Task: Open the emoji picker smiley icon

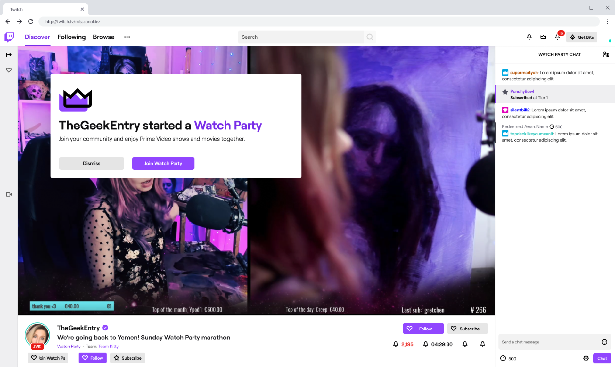Action: 604,342
